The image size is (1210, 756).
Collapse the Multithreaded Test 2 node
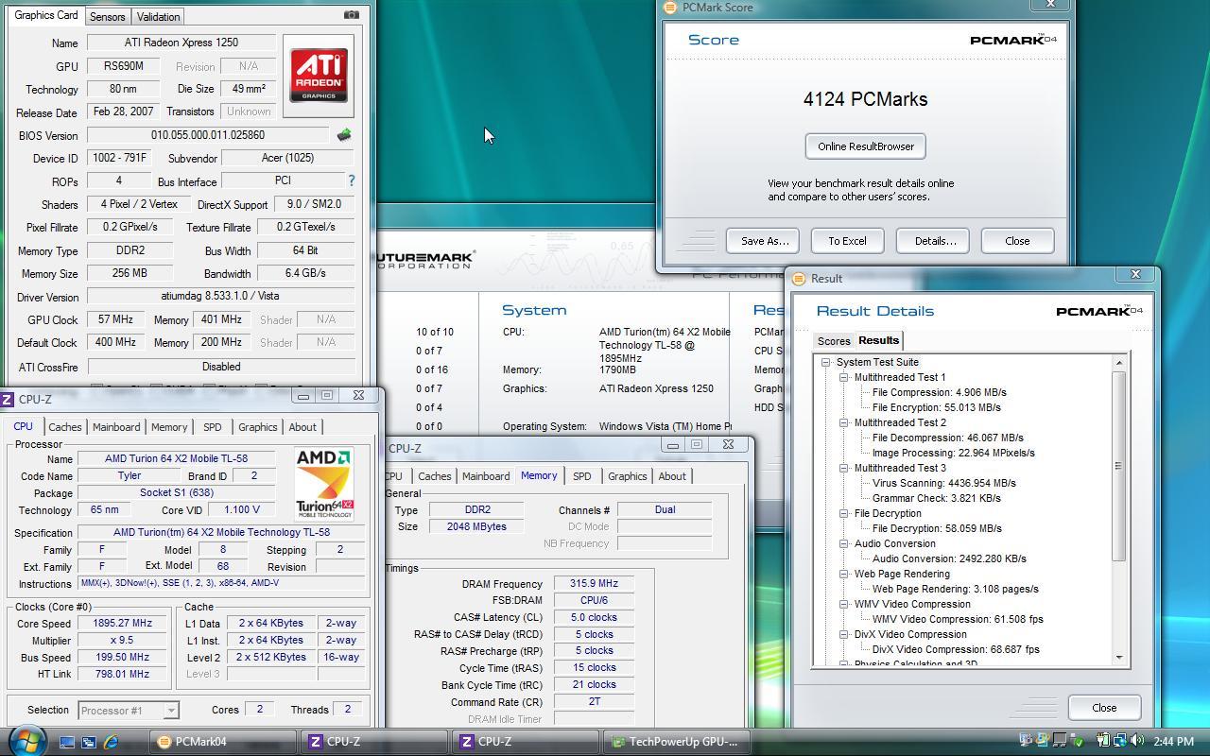[x=843, y=422]
